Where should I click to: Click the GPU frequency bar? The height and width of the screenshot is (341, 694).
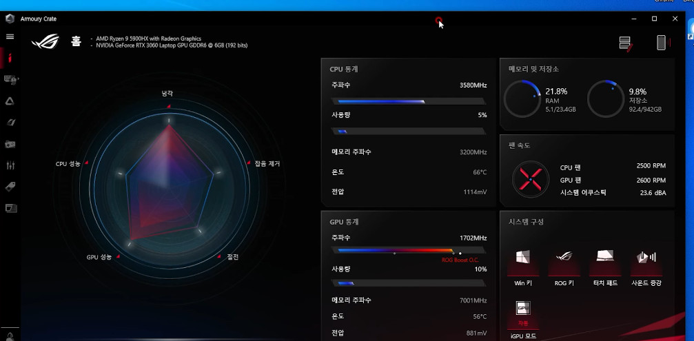point(408,250)
